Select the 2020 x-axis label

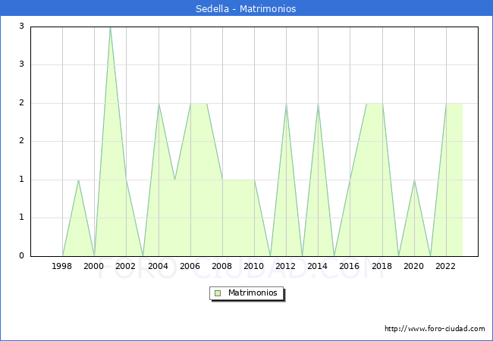pyautogui.click(x=414, y=266)
